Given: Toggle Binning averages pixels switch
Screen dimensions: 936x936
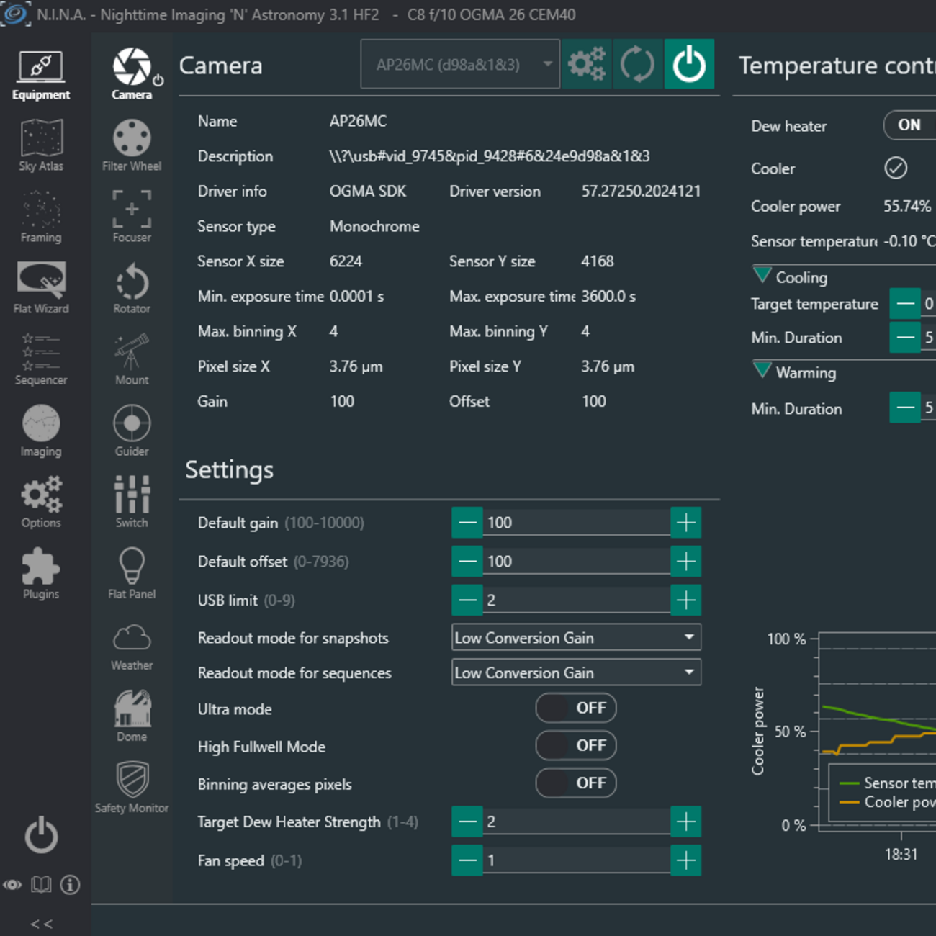Looking at the screenshot, I should (x=576, y=783).
